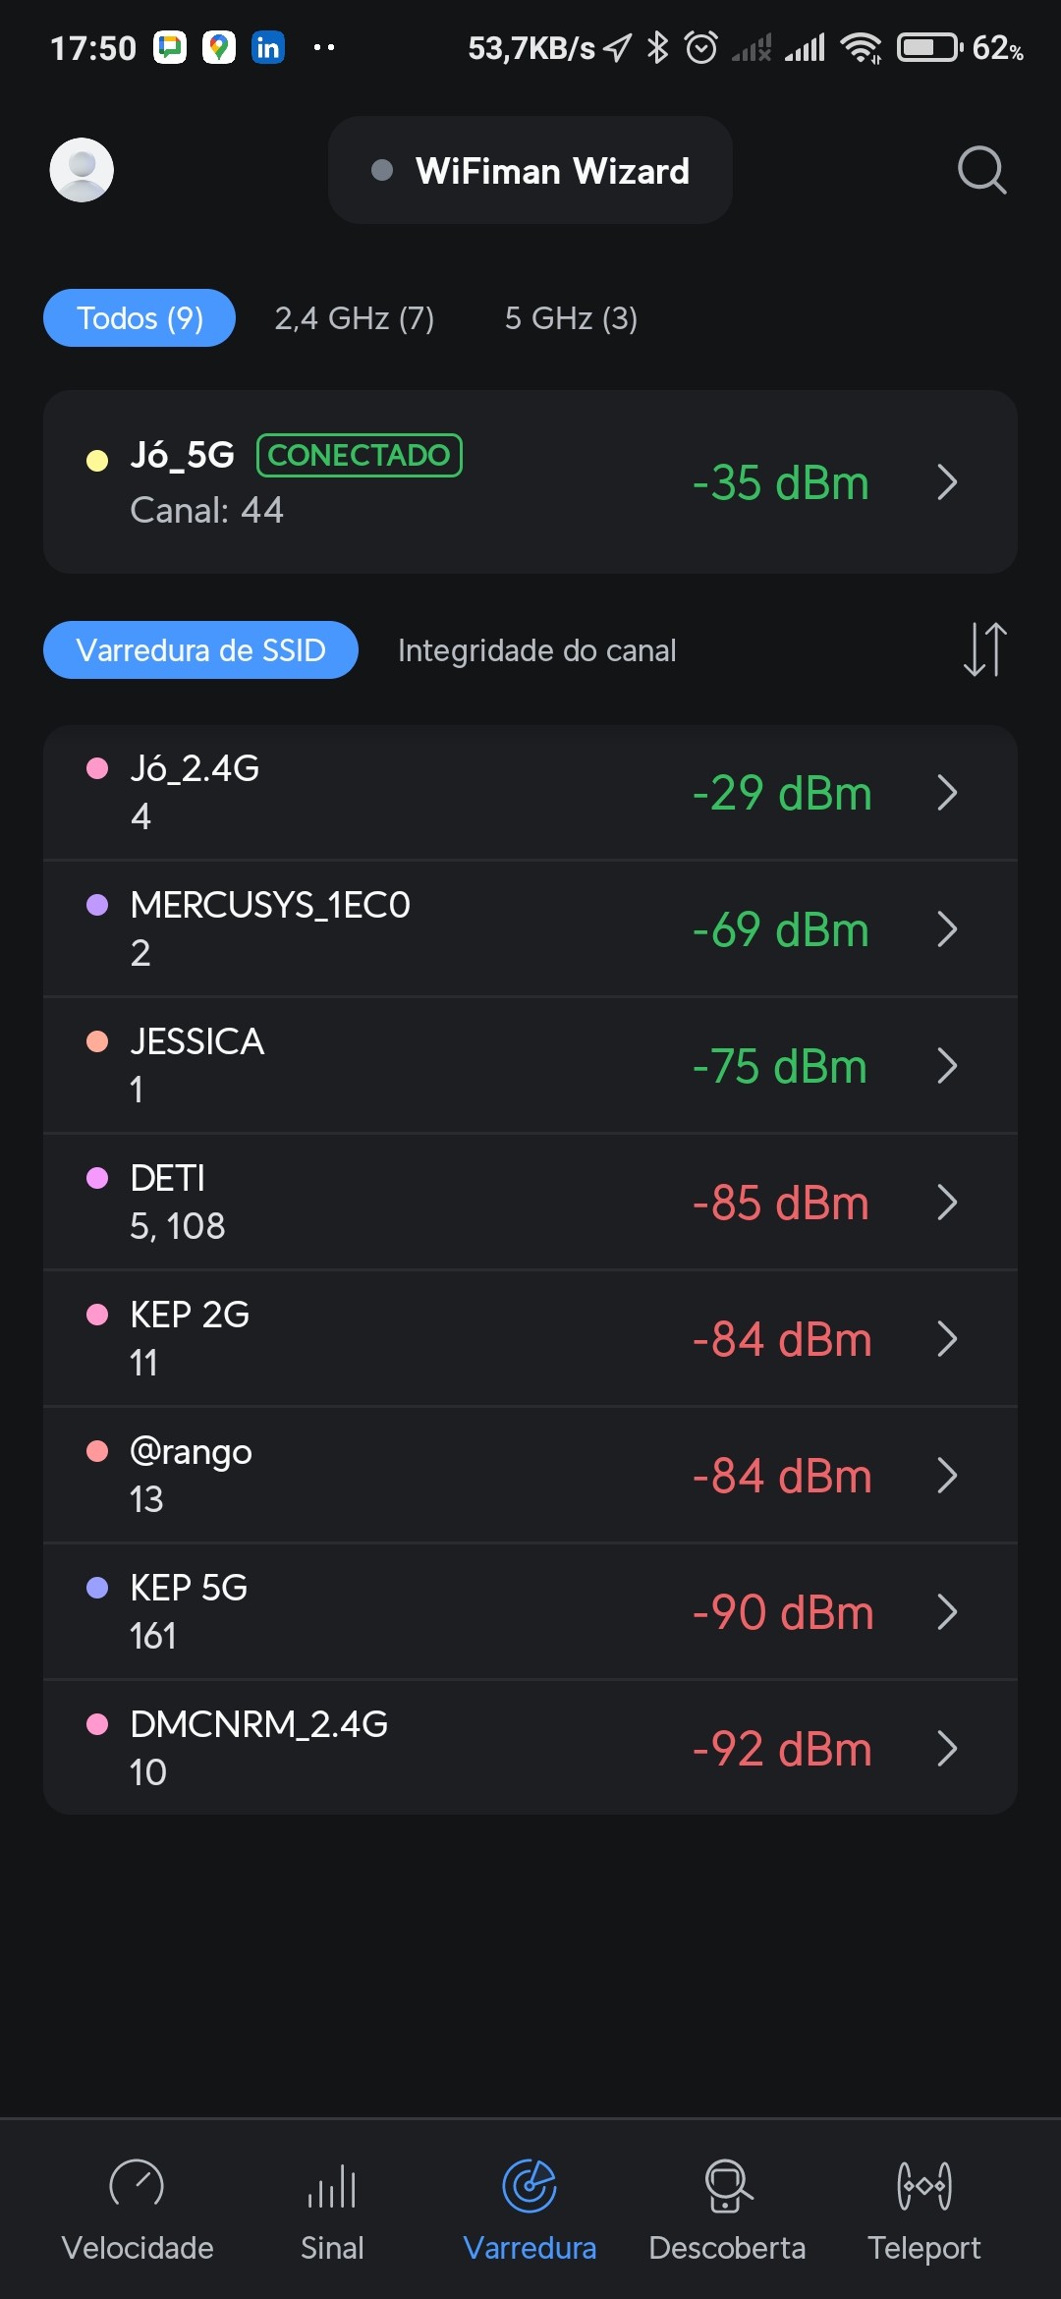Expand Jó_2.4G network details chevron
Screen dimensions: 1061x2299
(946, 793)
